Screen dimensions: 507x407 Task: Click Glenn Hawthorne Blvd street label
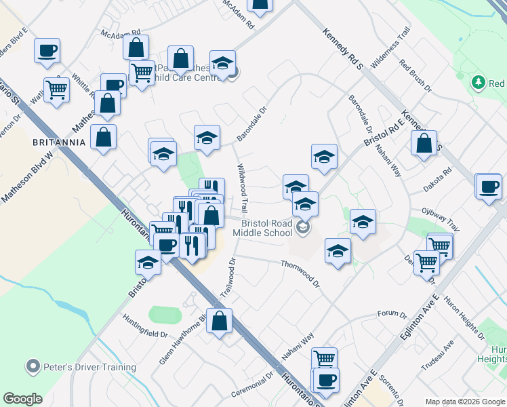point(183,339)
